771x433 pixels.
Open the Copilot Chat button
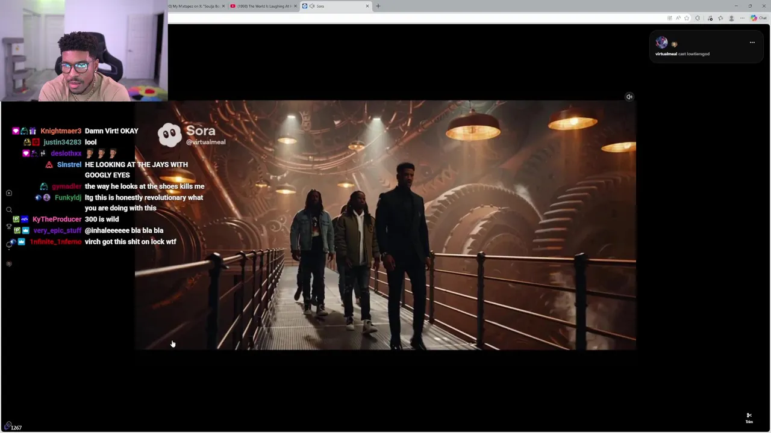coord(758,18)
